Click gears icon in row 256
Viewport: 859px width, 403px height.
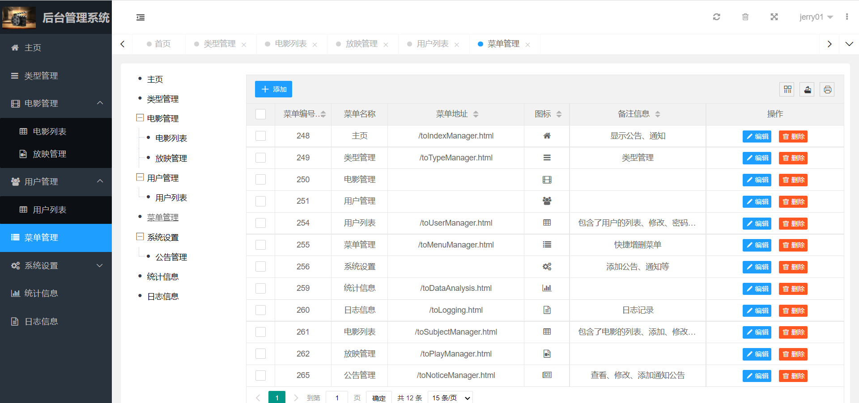(x=547, y=267)
